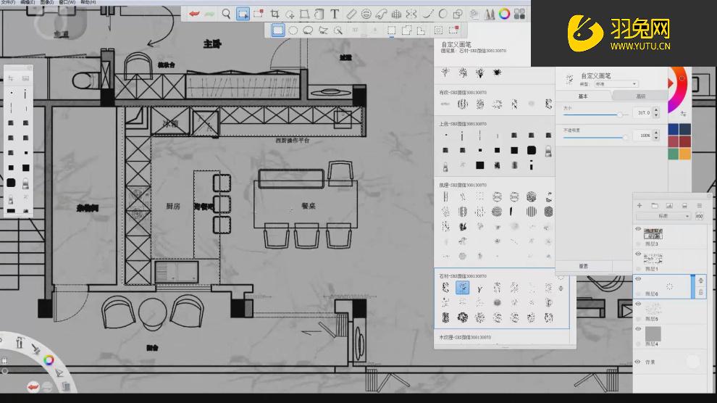The image size is (717, 403).
Task: Click Add to selection mode icon
Action: click(x=406, y=30)
